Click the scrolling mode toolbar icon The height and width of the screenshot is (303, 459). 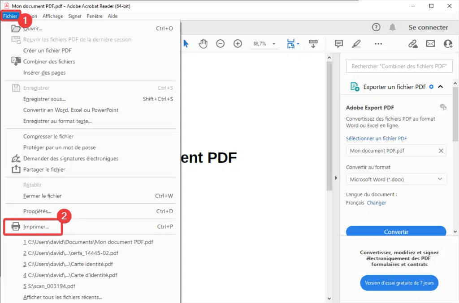[x=313, y=44]
